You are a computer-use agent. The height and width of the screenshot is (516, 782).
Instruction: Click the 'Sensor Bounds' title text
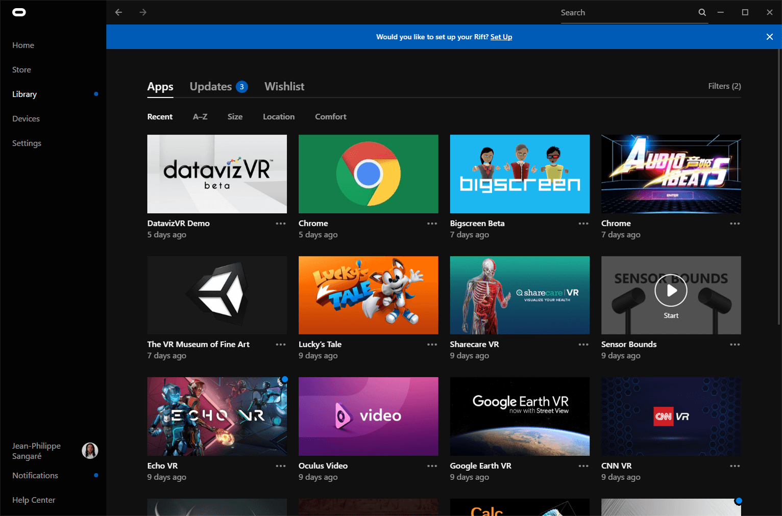pos(629,345)
